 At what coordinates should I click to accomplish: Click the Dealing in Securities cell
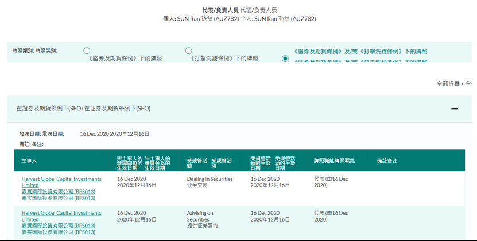210,182
